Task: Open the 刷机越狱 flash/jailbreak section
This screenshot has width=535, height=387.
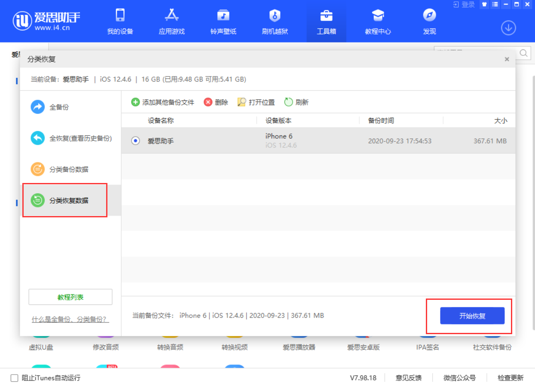Action: click(x=275, y=21)
